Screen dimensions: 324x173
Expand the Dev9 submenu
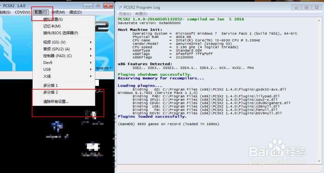64,63
